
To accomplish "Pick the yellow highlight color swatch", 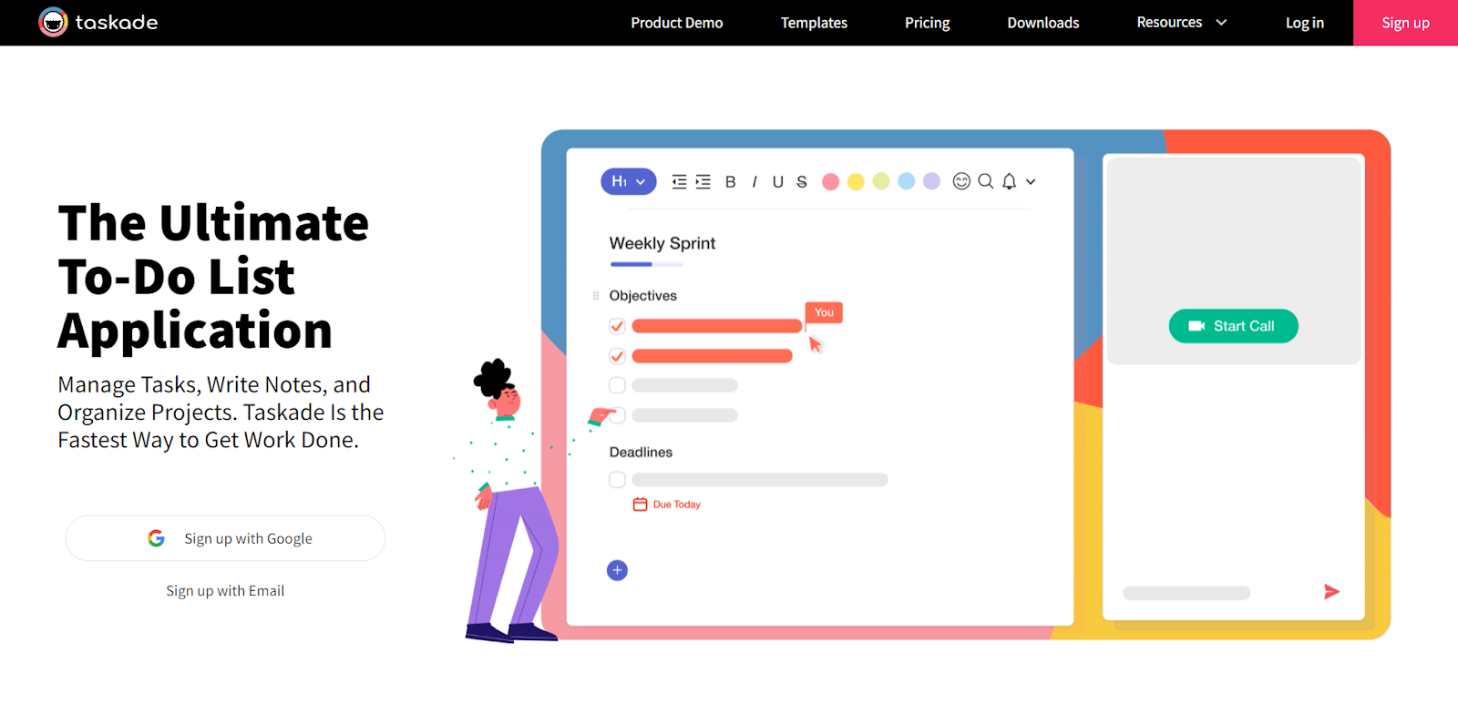I will pos(856,181).
